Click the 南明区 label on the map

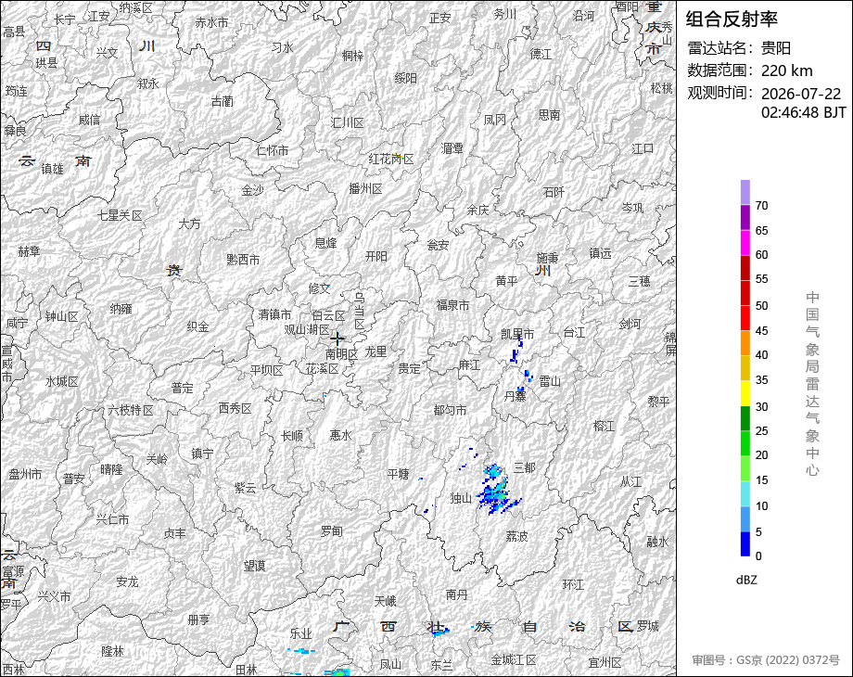pos(341,353)
